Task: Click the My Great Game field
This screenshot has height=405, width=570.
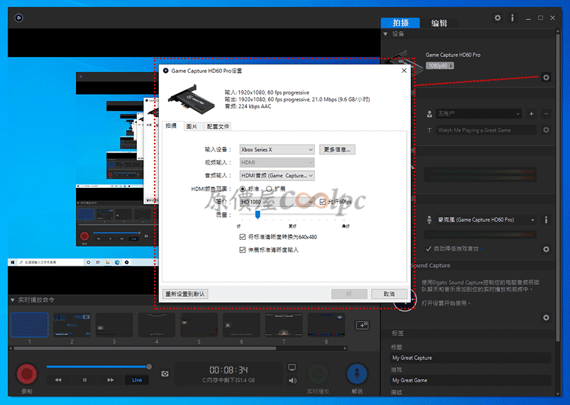Action: [471, 380]
